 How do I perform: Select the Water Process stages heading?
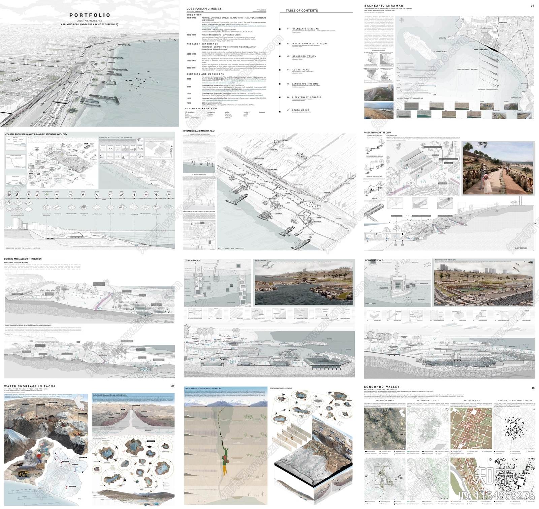pyautogui.click(x=203, y=389)
